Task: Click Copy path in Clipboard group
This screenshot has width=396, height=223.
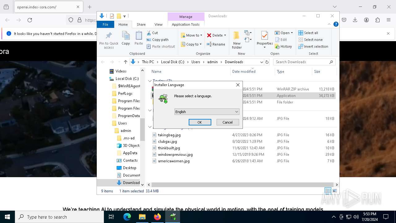Action: (157, 40)
